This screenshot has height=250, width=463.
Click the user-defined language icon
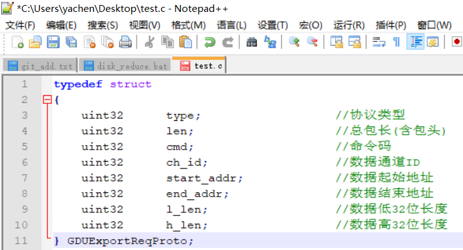coord(432,42)
